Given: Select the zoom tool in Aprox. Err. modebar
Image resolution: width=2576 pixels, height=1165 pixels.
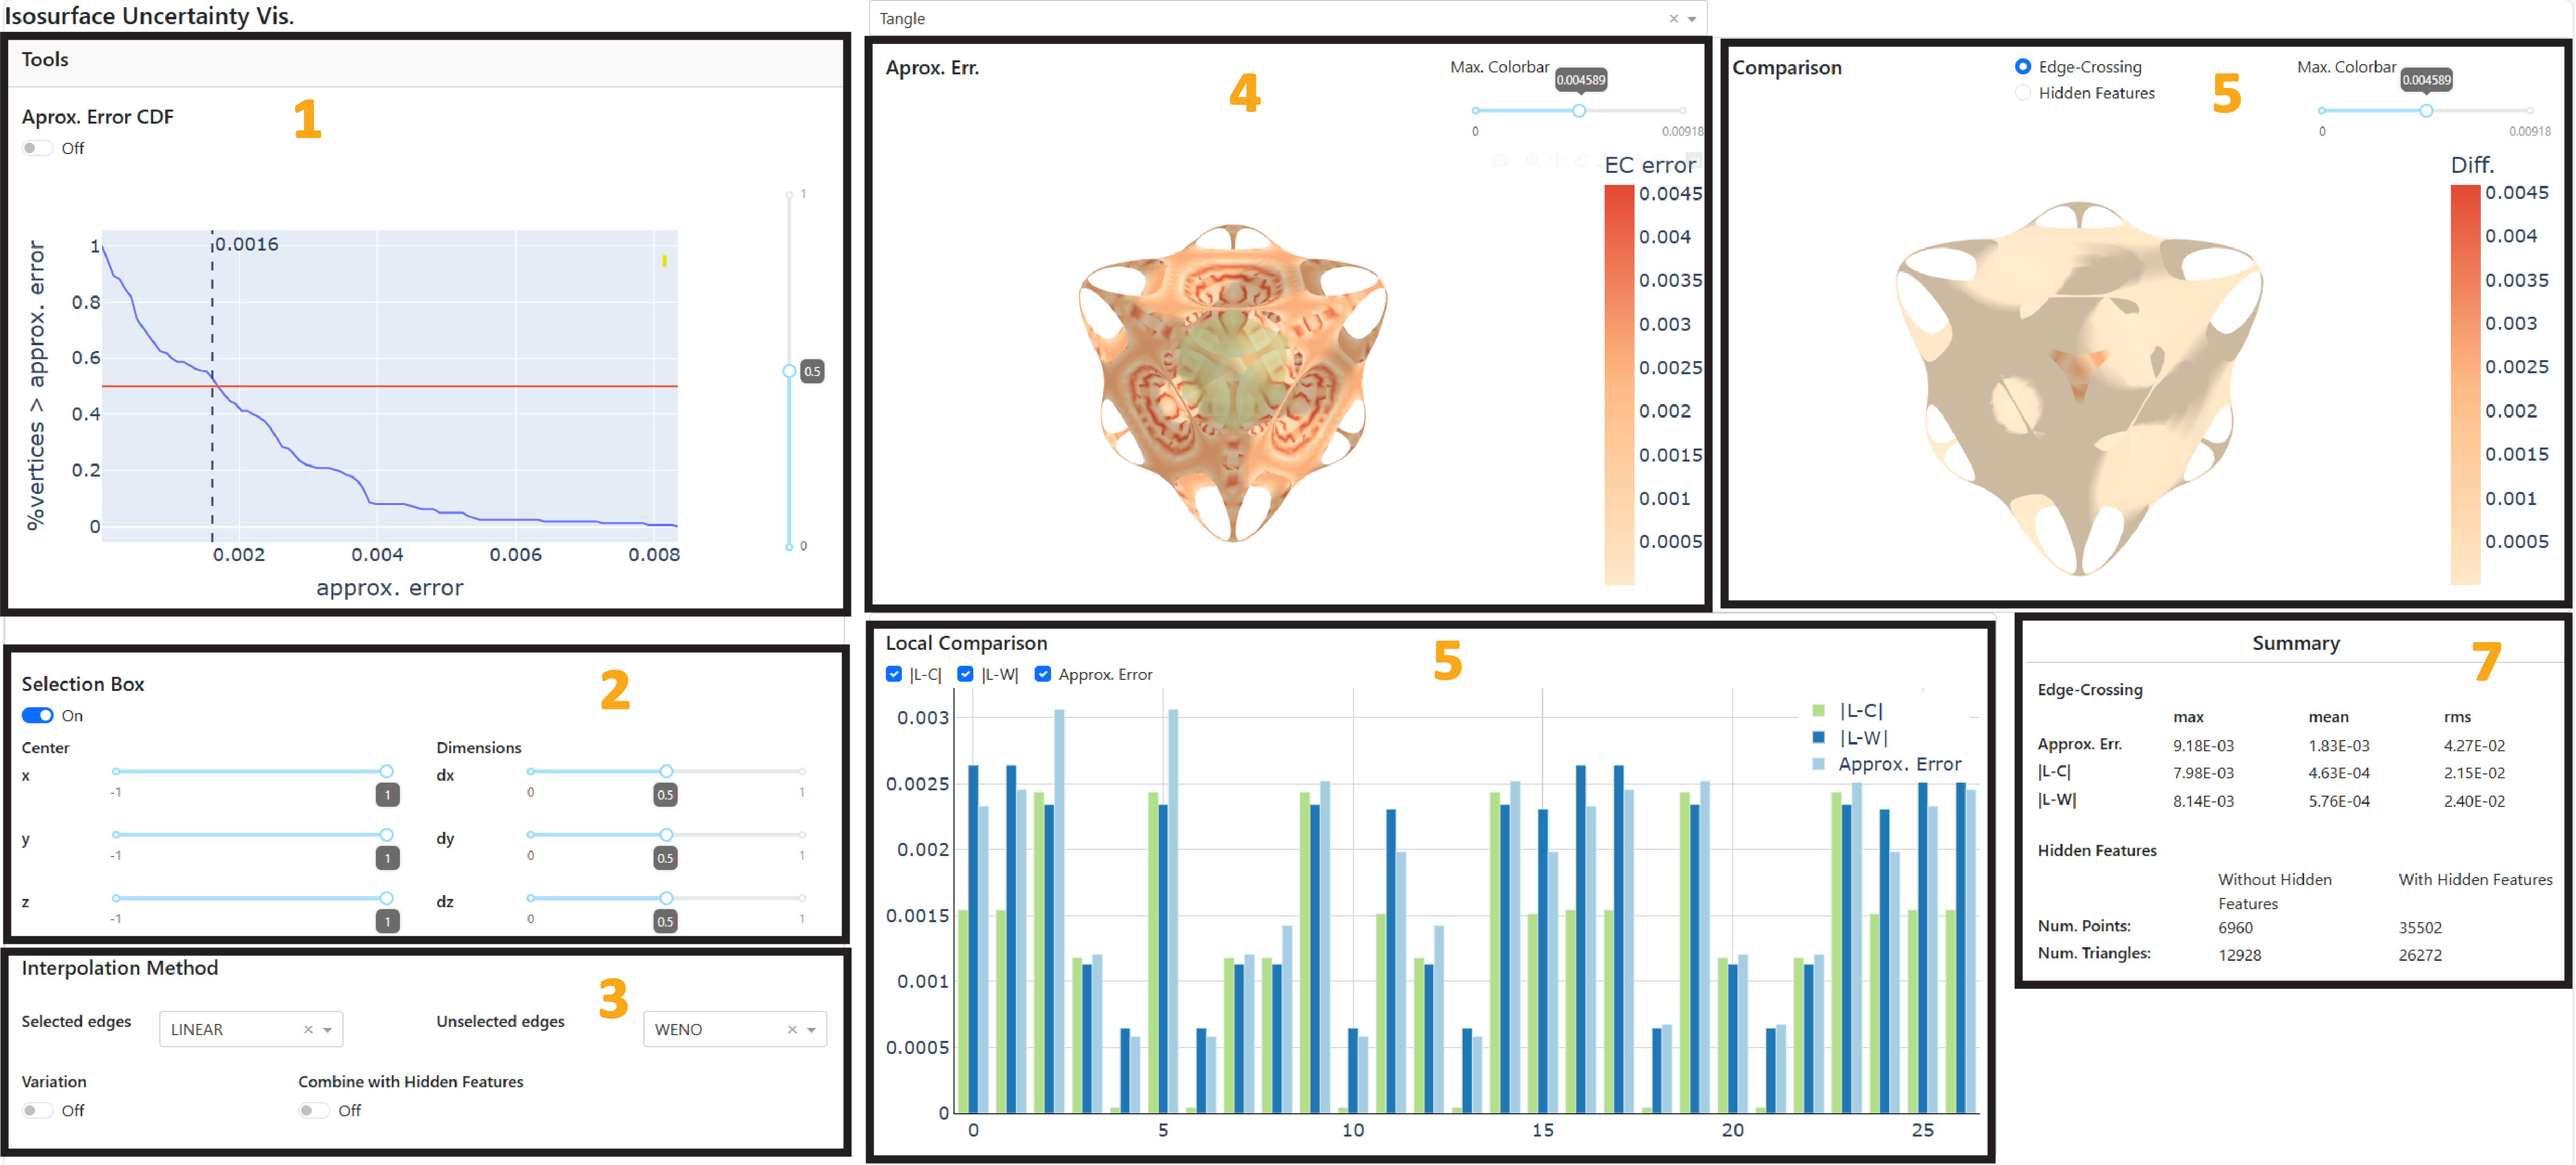Looking at the screenshot, I should (1532, 160).
